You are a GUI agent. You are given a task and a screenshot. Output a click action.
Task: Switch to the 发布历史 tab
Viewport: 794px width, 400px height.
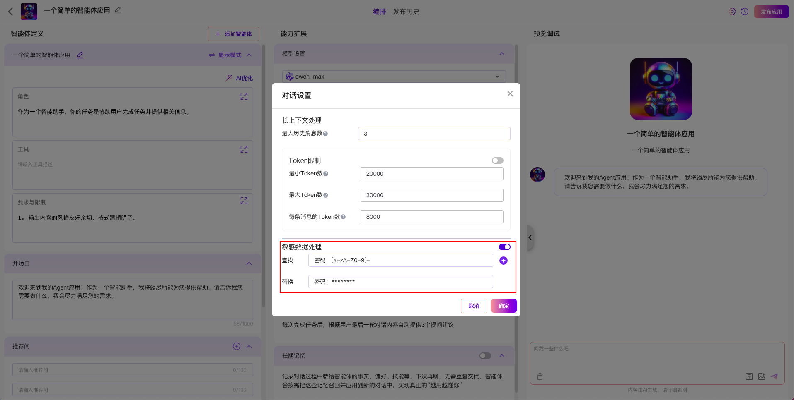pyautogui.click(x=406, y=12)
